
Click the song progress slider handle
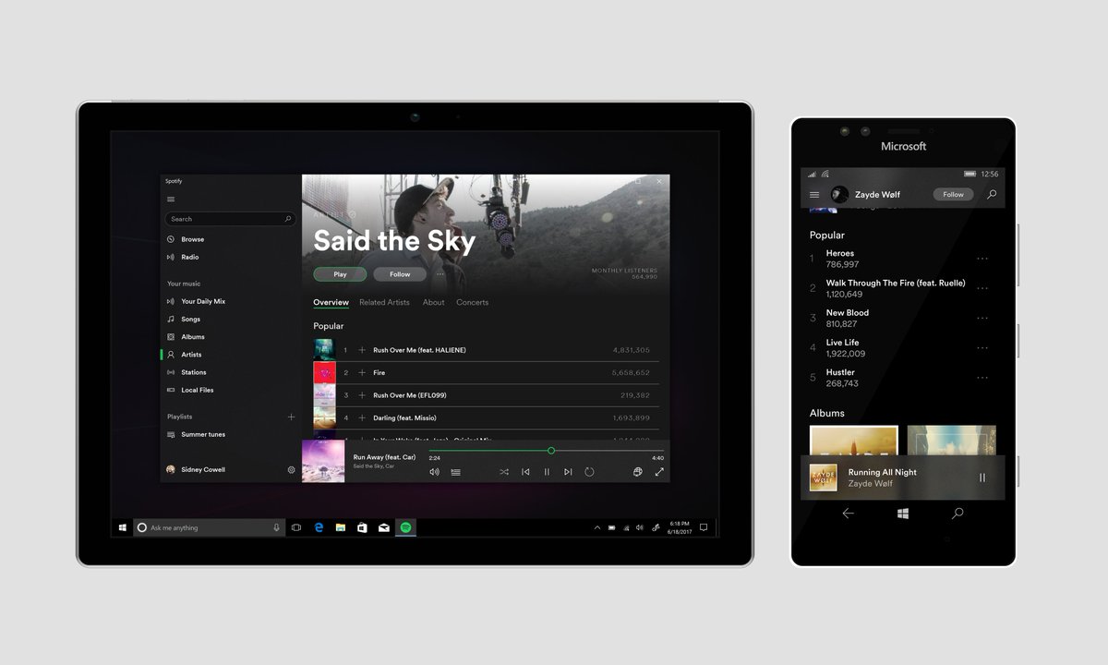point(551,451)
